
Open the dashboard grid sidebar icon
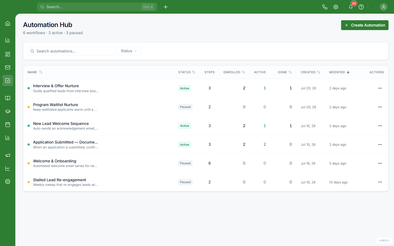point(8,54)
